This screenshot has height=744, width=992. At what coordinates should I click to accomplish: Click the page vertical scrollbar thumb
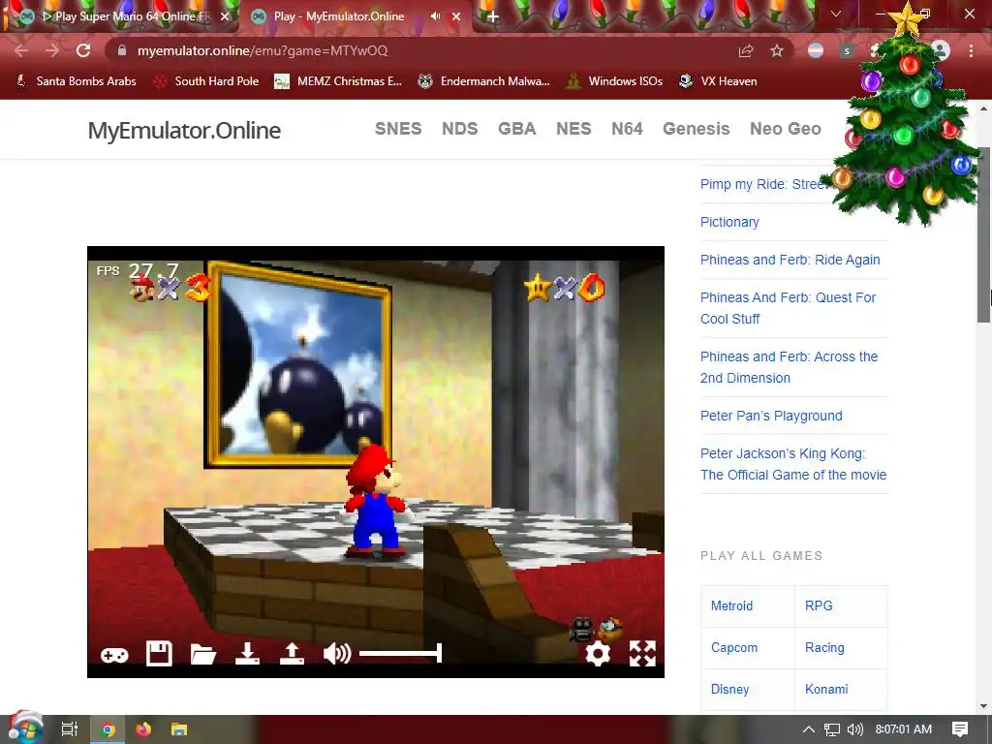[984, 235]
